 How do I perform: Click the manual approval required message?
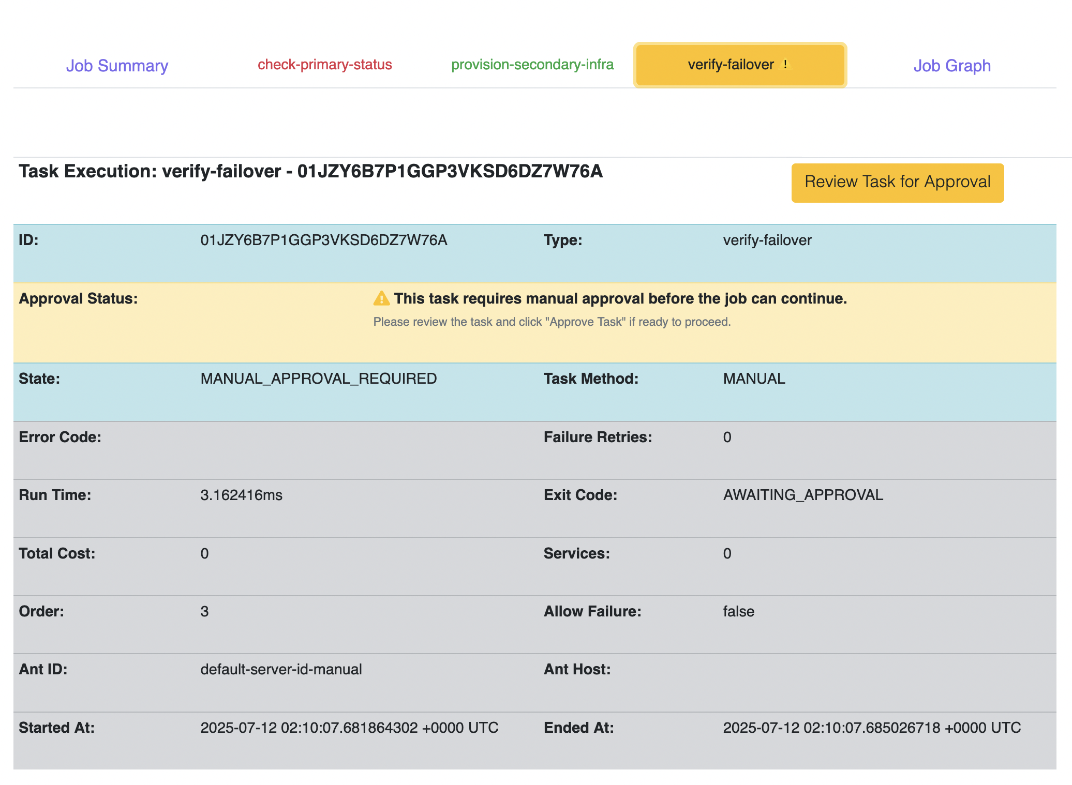coord(620,299)
